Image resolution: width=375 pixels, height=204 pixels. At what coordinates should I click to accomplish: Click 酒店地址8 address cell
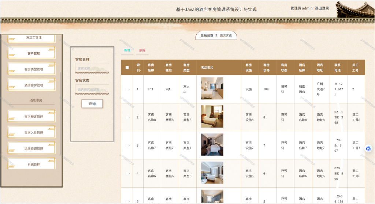[x=321, y=117]
